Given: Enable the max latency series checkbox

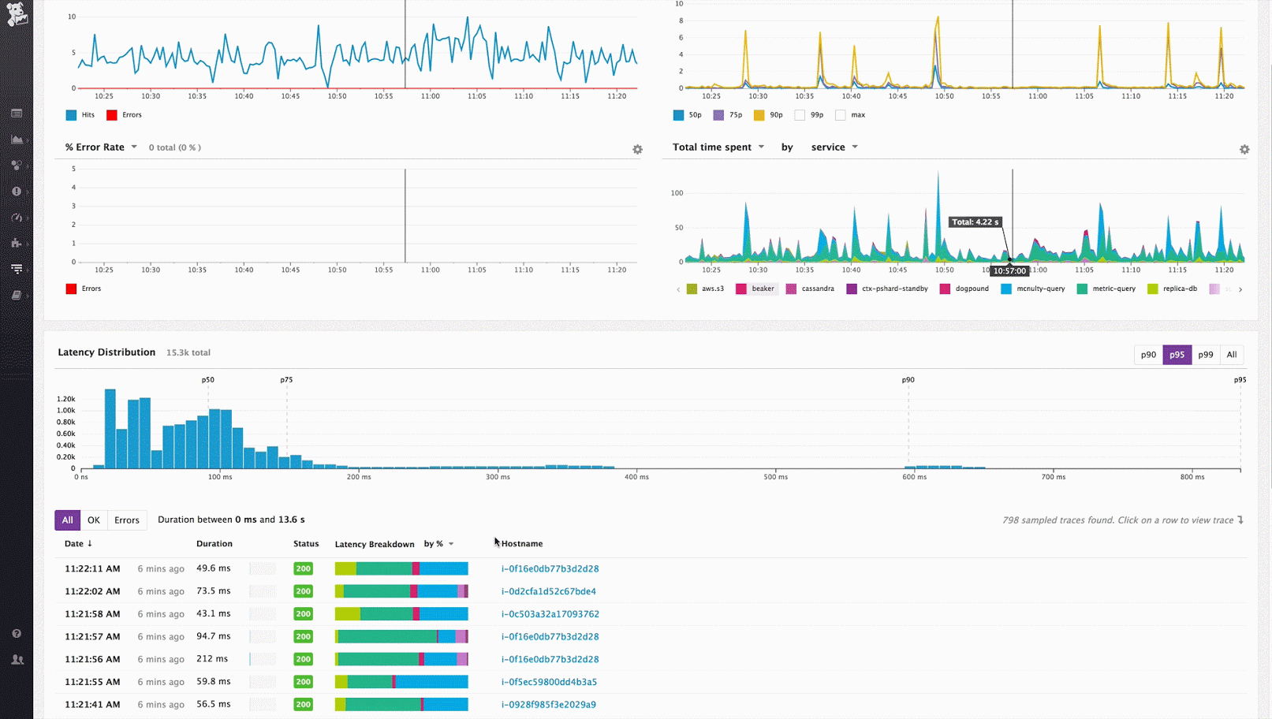Looking at the screenshot, I should [841, 115].
